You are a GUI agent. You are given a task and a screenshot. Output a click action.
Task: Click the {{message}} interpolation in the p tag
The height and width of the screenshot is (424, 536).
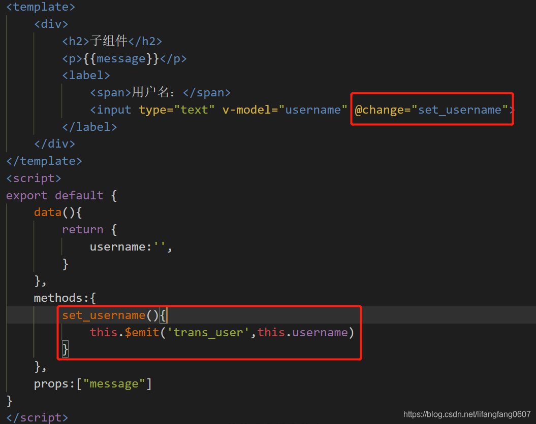pos(121,59)
